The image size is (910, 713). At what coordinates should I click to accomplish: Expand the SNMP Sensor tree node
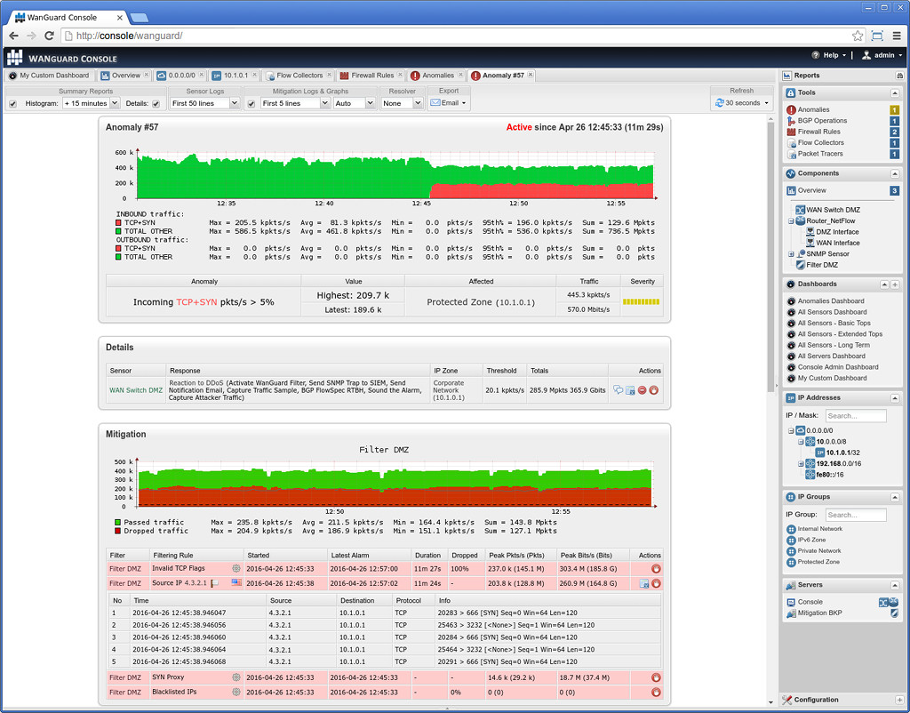tap(790, 254)
